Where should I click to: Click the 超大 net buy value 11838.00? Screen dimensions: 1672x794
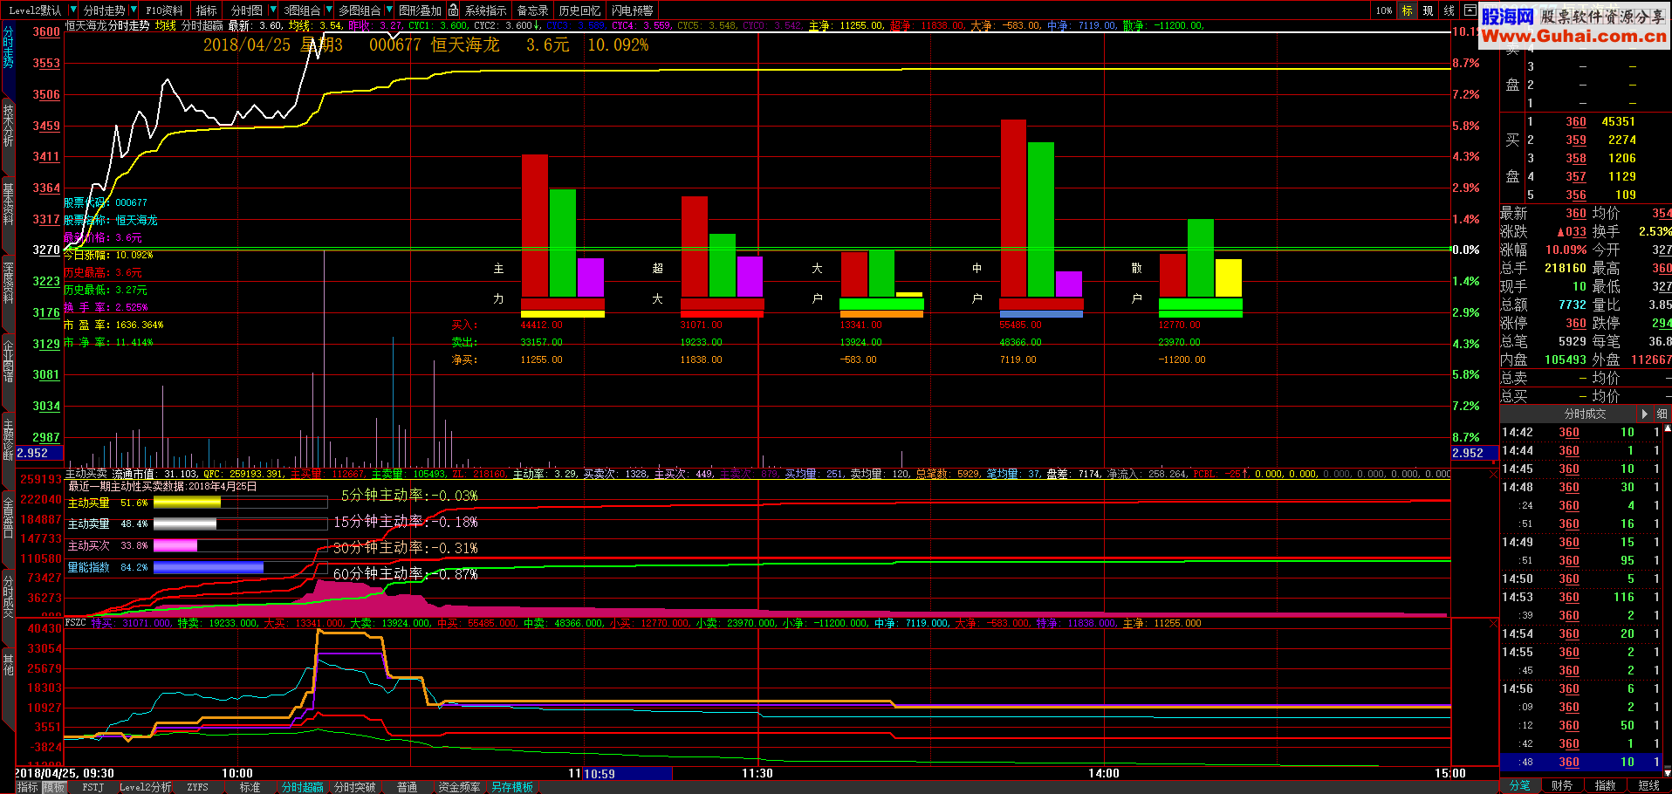pyautogui.click(x=701, y=359)
